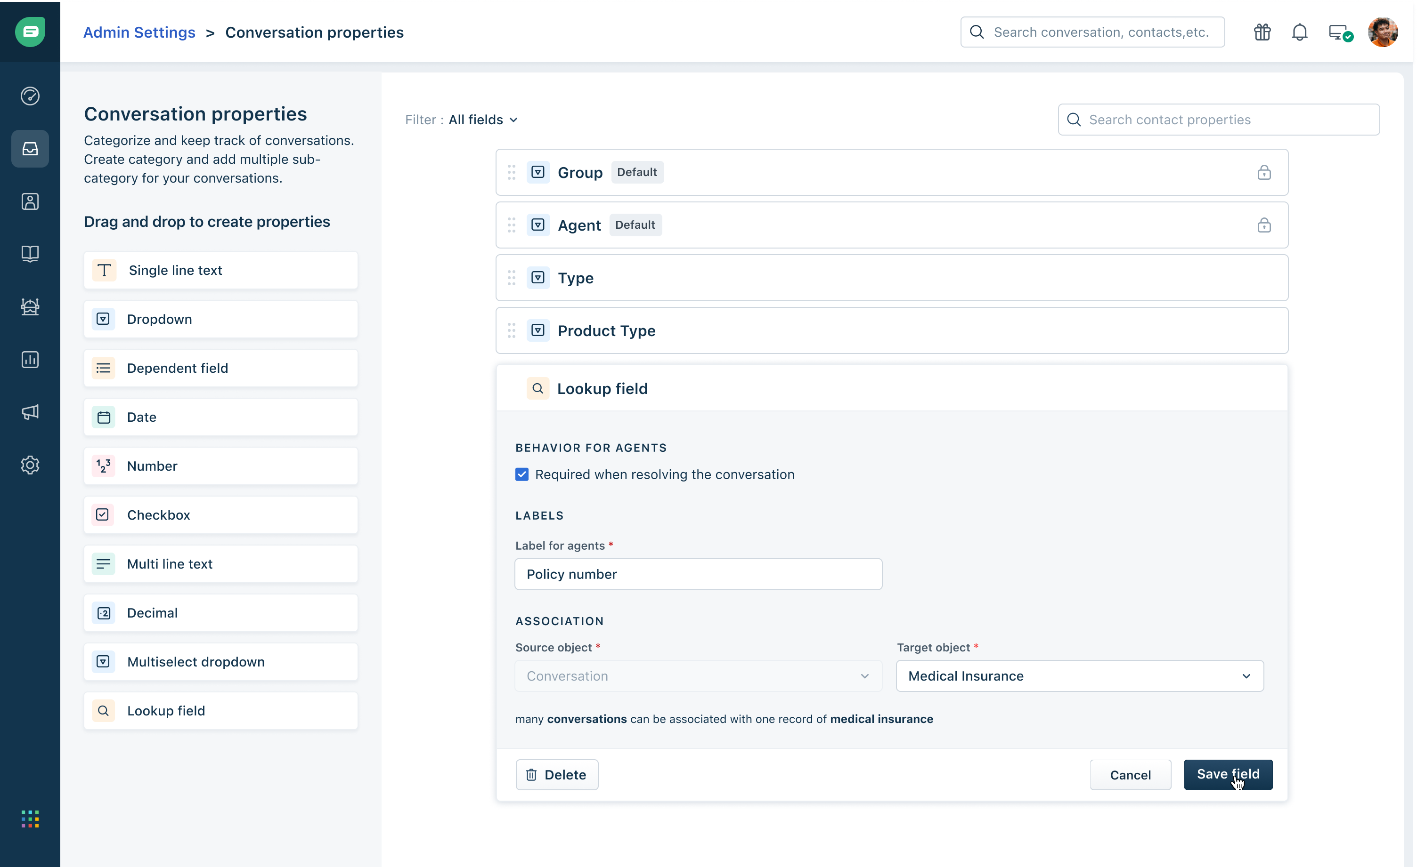Screen dimensions: 1417x867
Task: Click the gift icon in the top bar
Action: pyautogui.click(x=1262, y=32)
